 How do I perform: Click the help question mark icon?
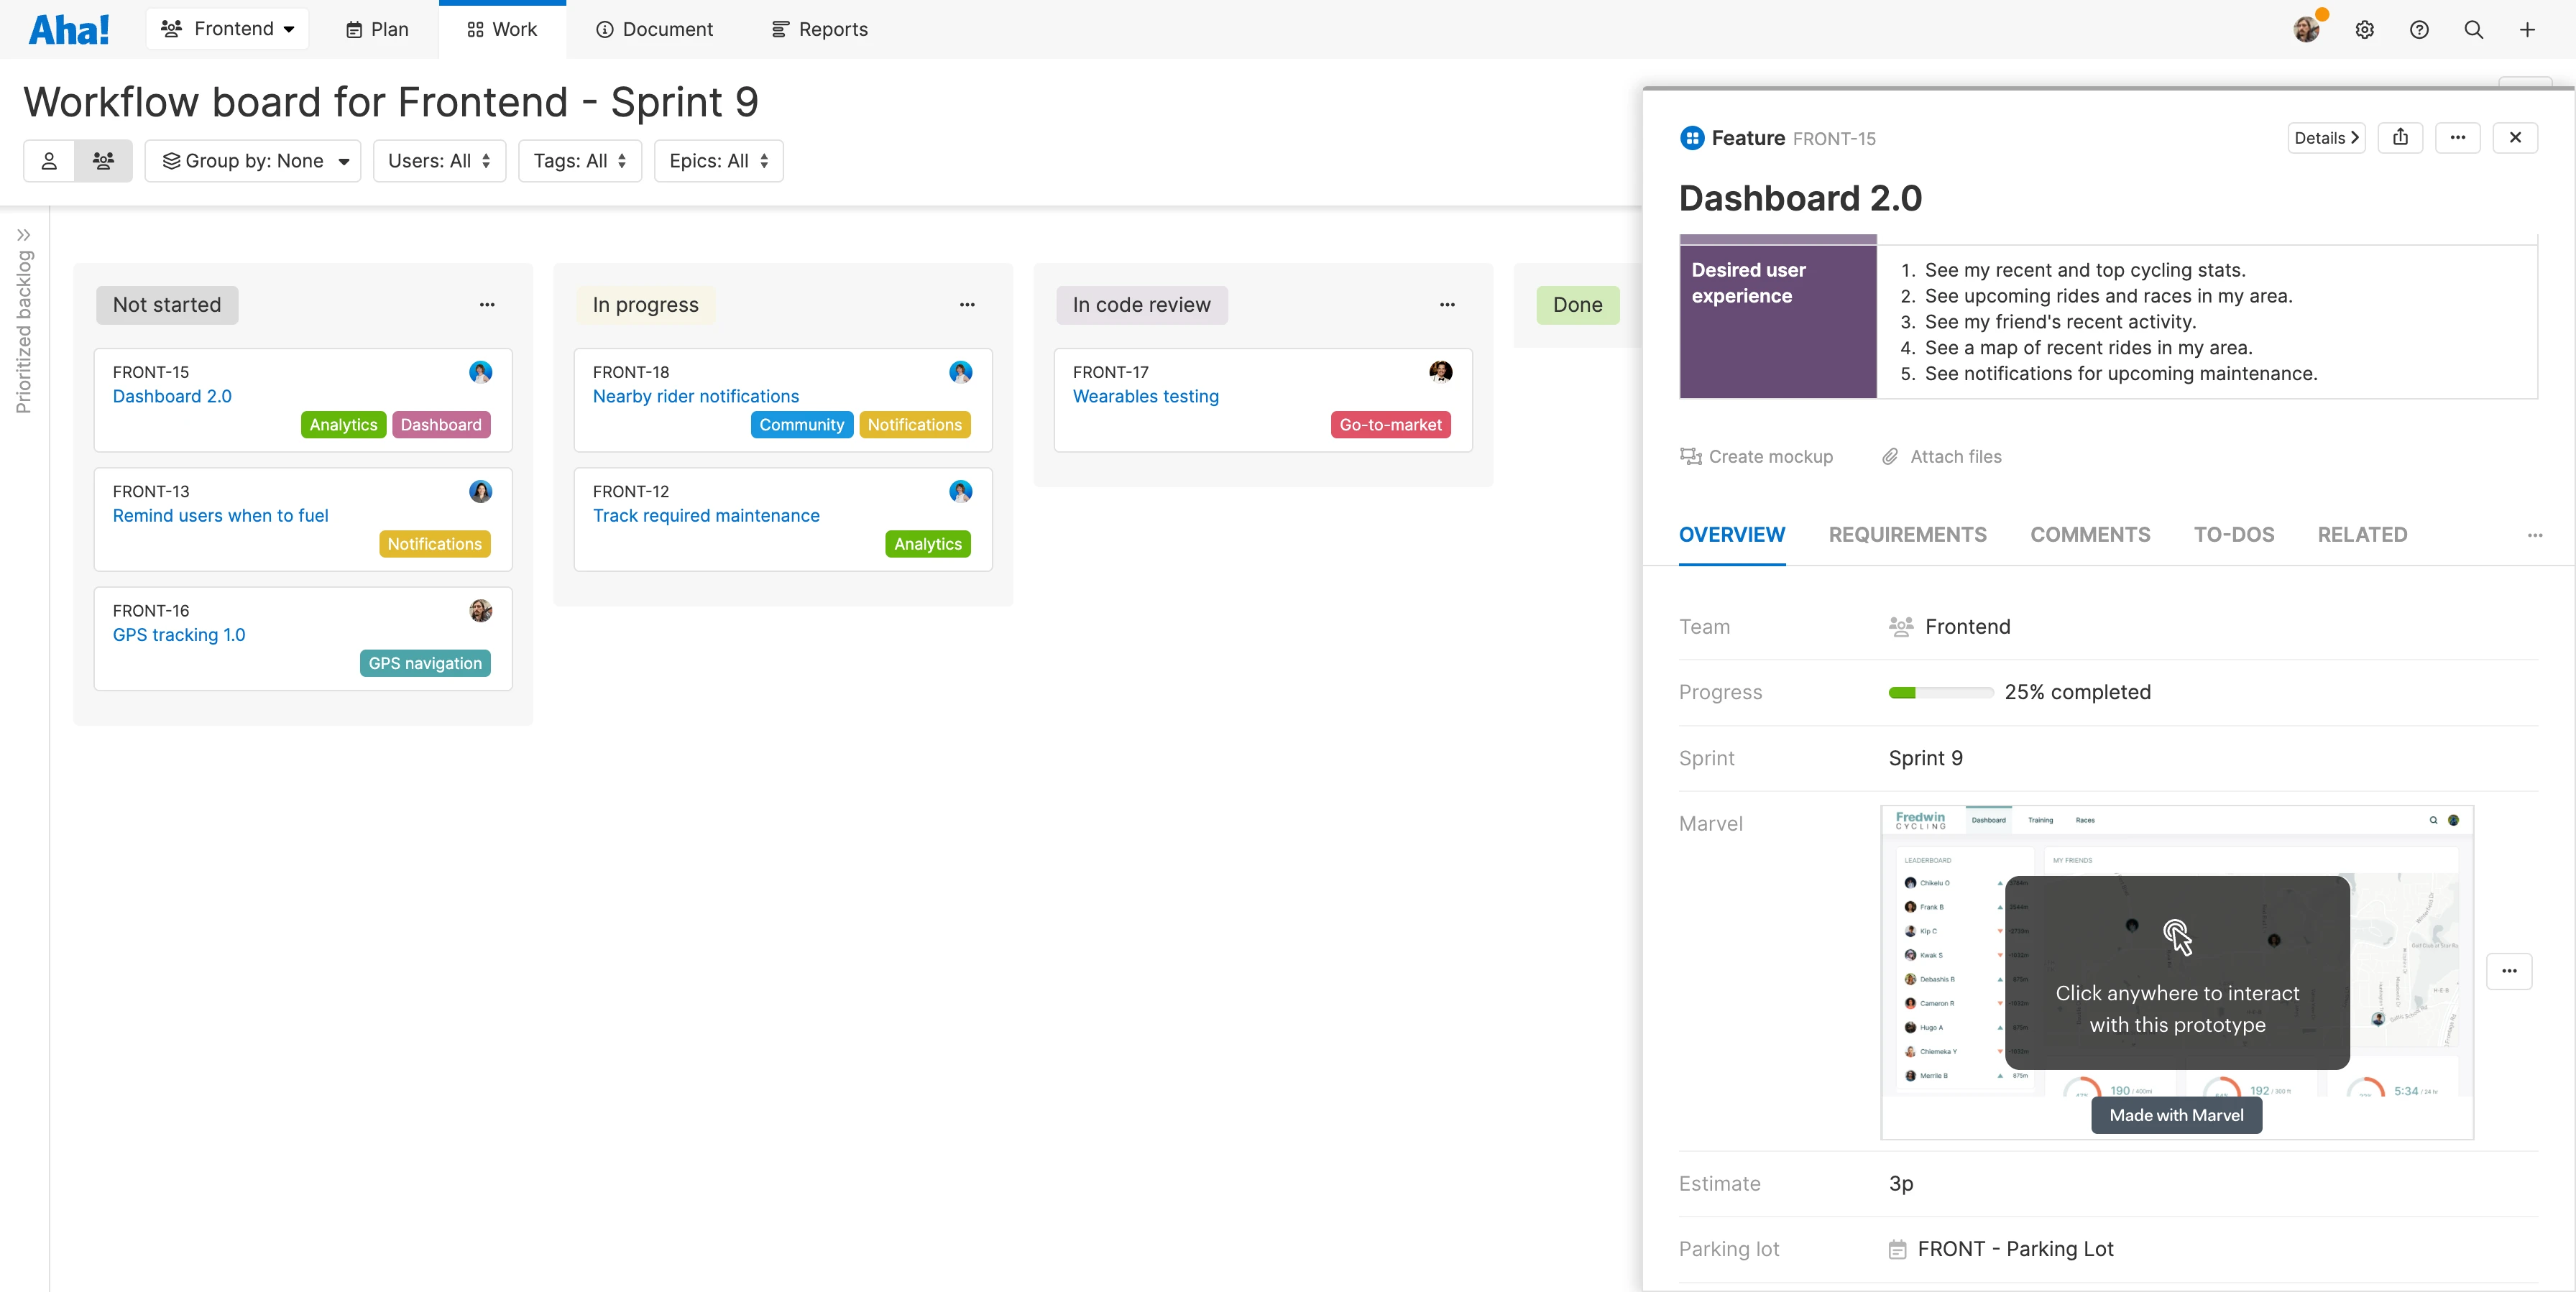[x=2419, y=30]
